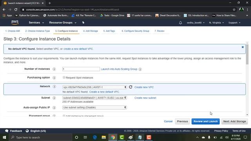
Task: Open the Network VPC dropdown
Action: point(95,87)
